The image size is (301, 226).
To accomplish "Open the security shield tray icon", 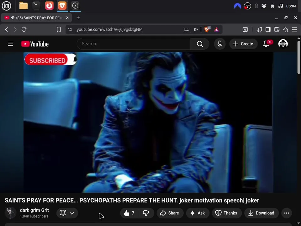I will click(x=264, y=6).
